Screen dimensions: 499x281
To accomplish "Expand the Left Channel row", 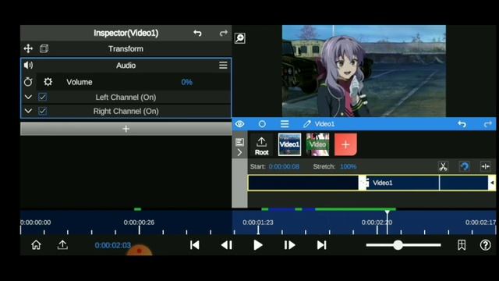I will coord(28,97).
